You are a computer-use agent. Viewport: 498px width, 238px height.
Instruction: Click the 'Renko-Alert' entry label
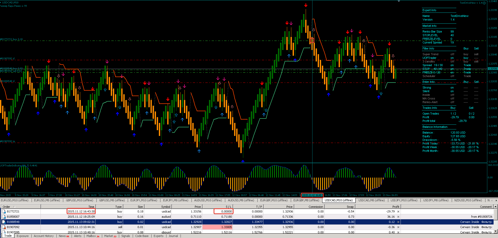(x=430, y=102)
